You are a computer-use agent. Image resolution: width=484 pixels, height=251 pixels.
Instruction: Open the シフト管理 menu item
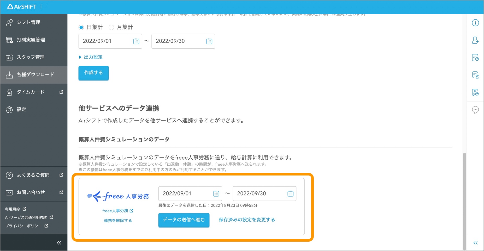[28, 22]
